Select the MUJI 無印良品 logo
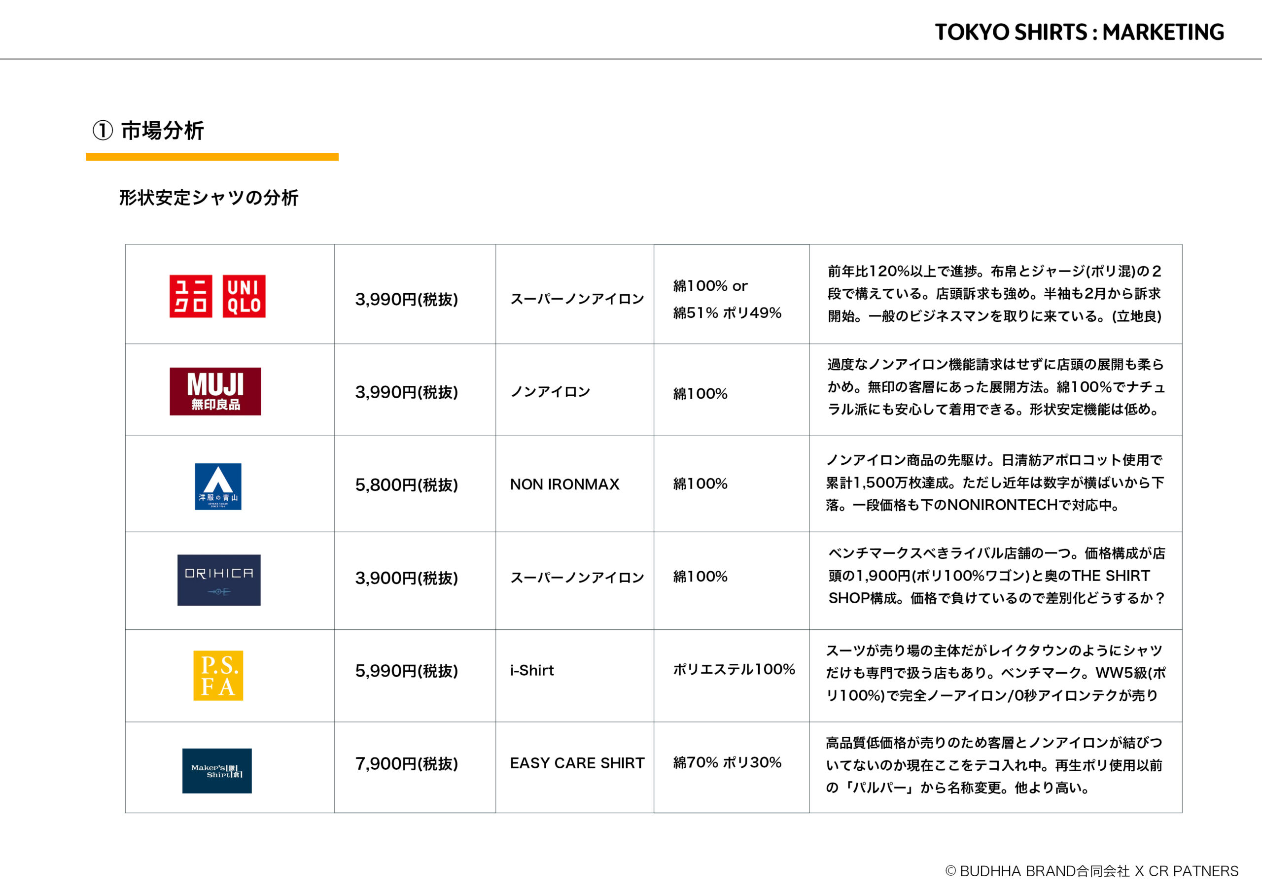1262x892 pixels. pyautogui.click(x=215, y=391)
